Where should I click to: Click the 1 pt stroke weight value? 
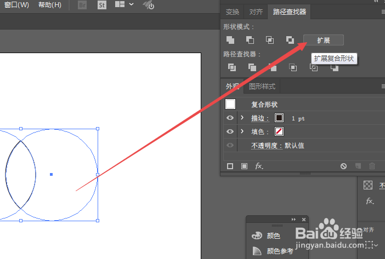click(x=298, y=119)
